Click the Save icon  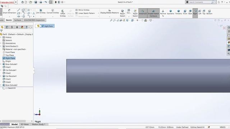tap(36, 2)
